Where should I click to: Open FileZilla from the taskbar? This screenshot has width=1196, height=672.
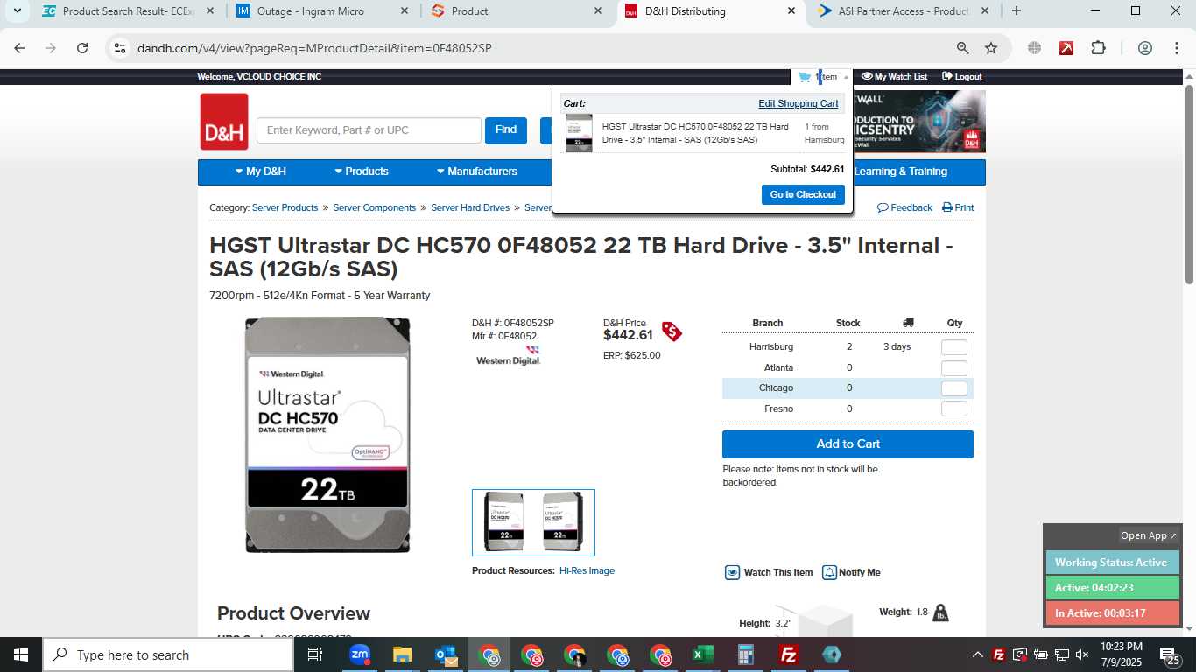[x=789, y=654]
